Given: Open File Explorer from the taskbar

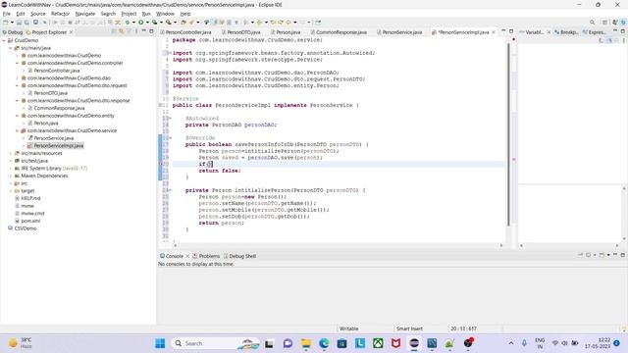Looking at the screenshot, I should (x=306, y=343).
